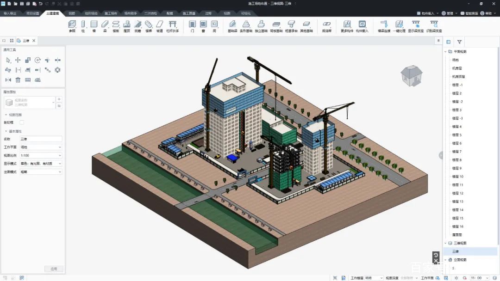
Task: Collapse the plan views (平面视图) tree node
Action: pos(445,52)
